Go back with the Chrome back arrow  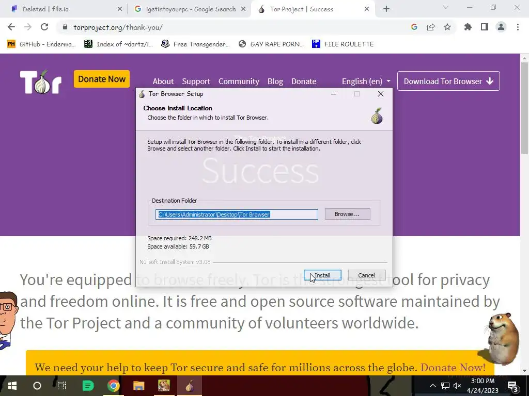(x=11, y=27)
